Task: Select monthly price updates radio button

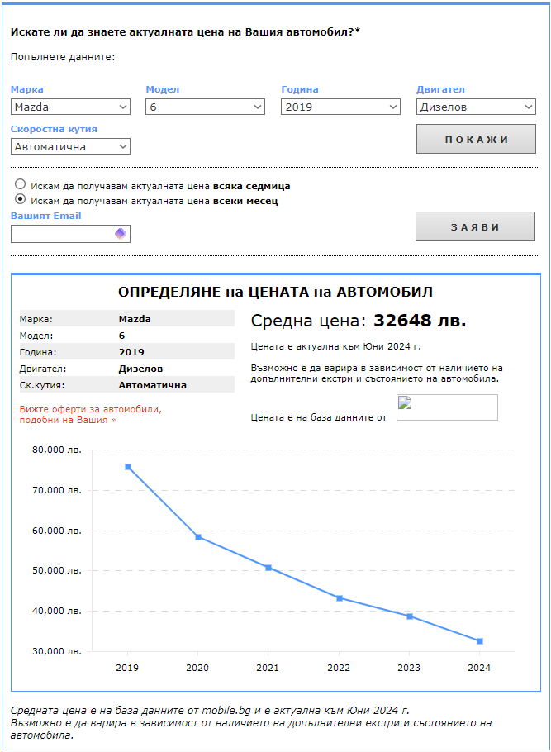Action: pos(20,198)
